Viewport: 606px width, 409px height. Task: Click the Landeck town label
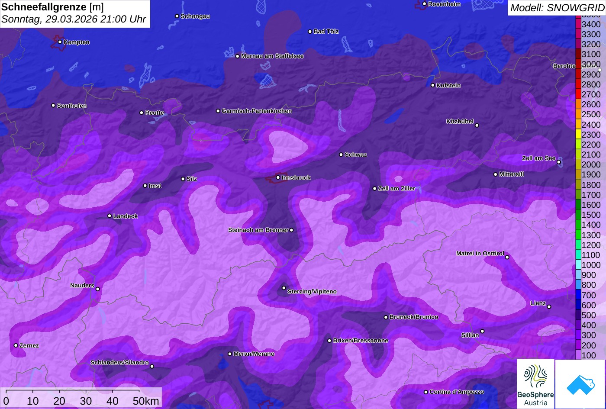coord(126,216)
